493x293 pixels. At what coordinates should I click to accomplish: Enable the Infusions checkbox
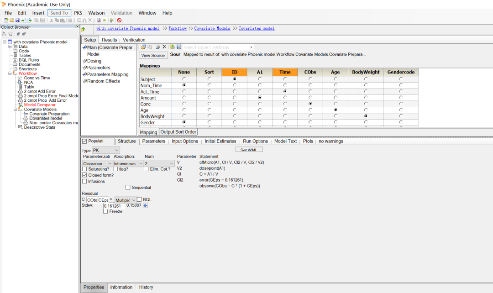(84, 181)
